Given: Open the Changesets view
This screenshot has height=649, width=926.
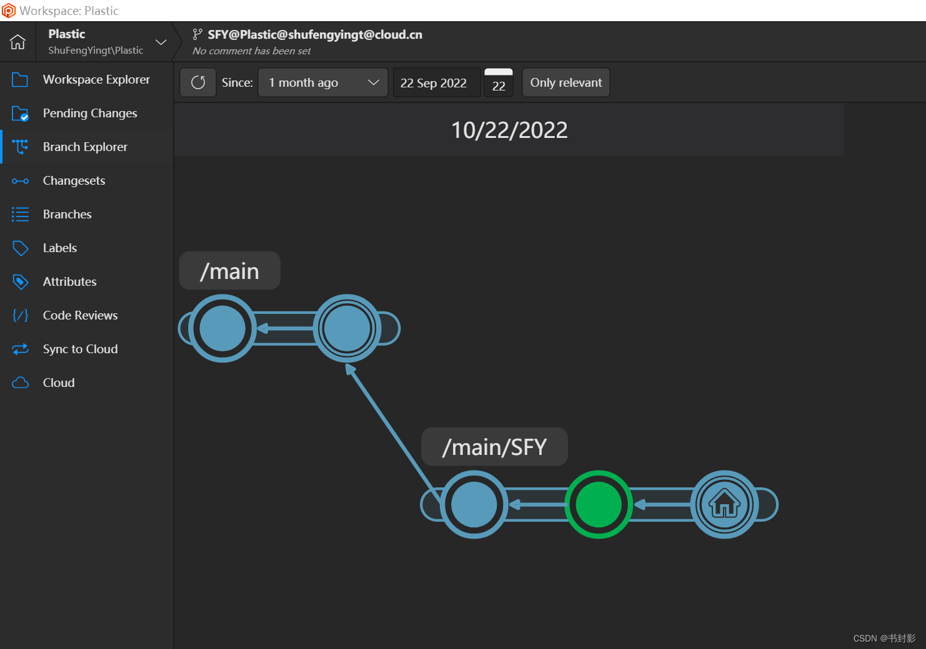Looking at the screenshot, I should (x=86, y=180).
